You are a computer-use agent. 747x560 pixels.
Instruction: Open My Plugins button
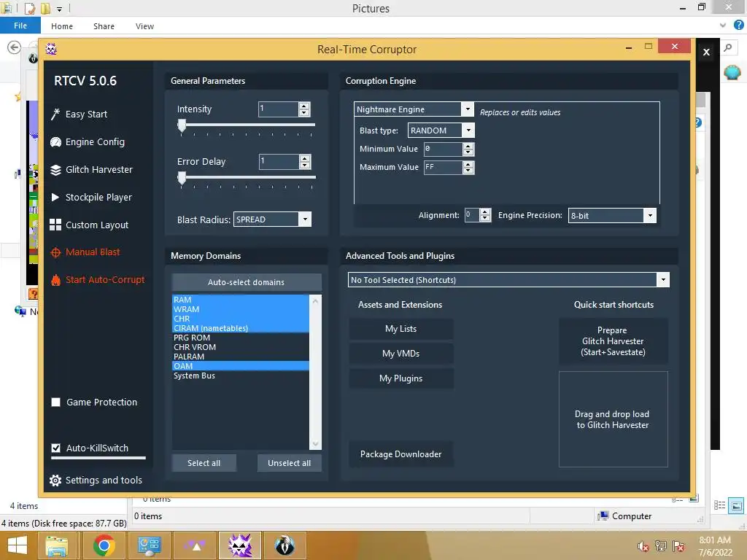tap(401, 378)
